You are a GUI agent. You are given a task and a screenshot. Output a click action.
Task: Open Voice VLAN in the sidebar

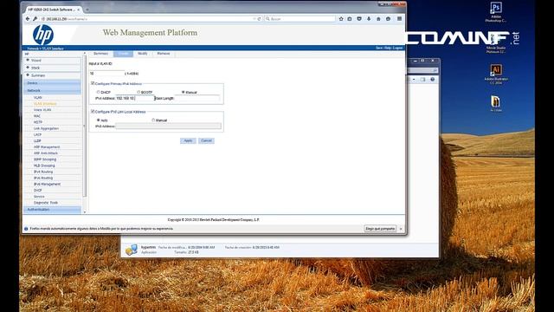42,110
